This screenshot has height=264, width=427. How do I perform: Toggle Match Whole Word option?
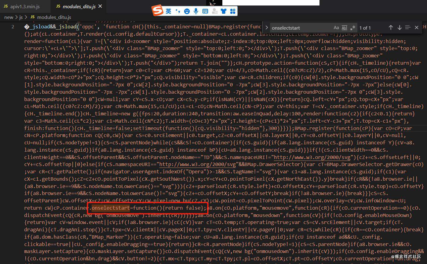pyautogui.click(x=345, y=28)
